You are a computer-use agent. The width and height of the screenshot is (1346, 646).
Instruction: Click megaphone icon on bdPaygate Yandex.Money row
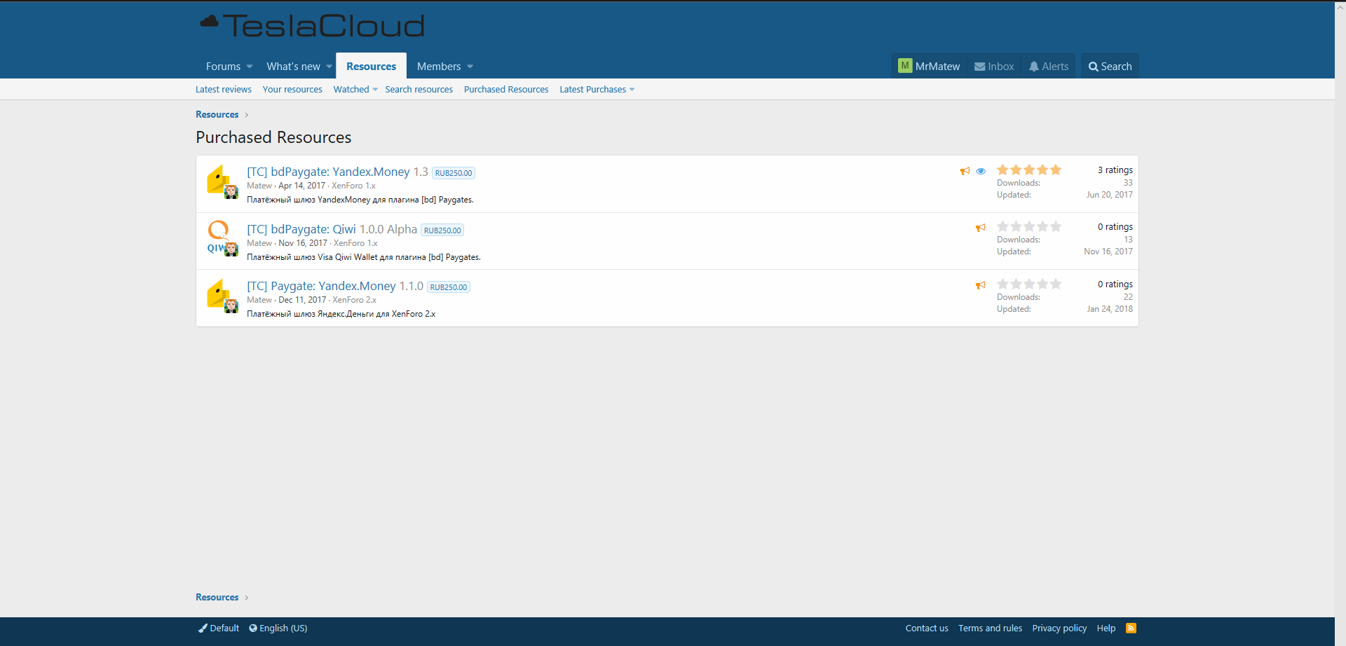click(x=965, y=171)
